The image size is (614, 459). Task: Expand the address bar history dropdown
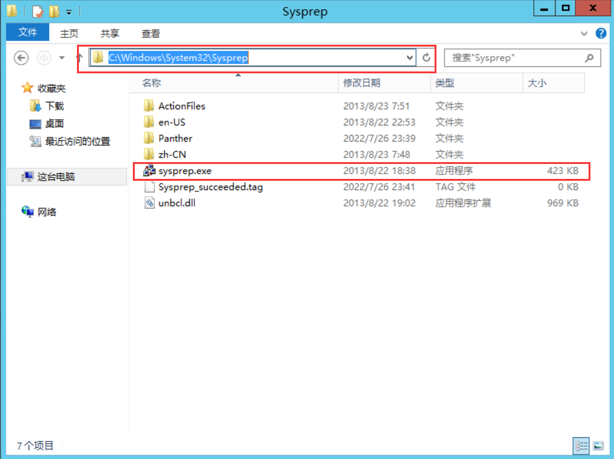pos(410,58)
